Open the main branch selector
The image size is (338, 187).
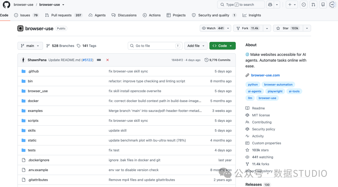point(30,46)
